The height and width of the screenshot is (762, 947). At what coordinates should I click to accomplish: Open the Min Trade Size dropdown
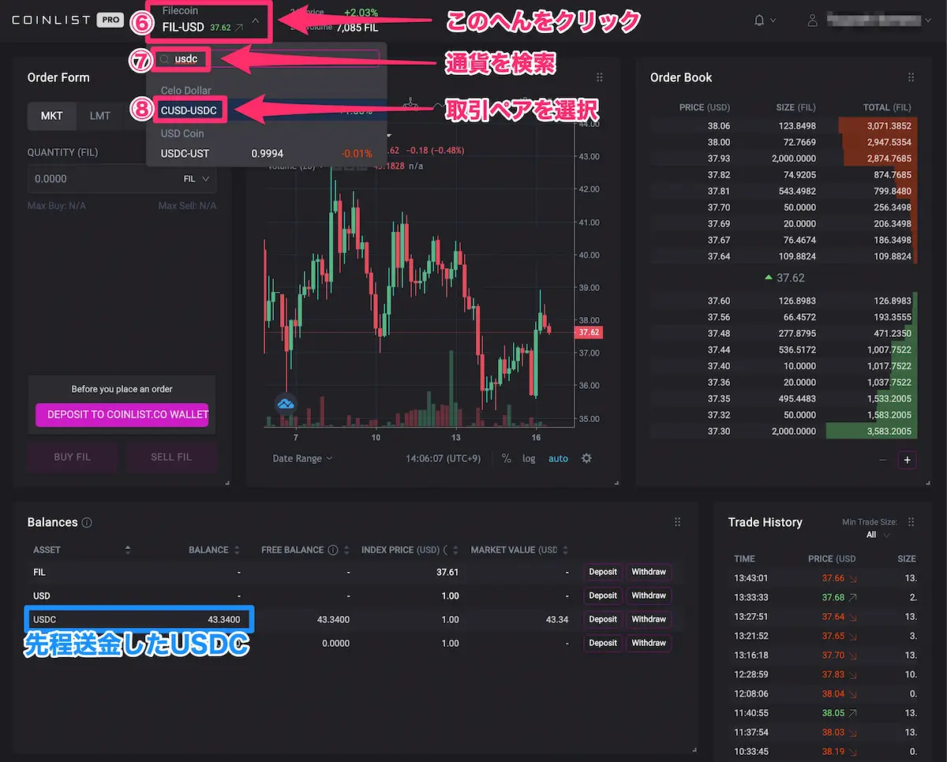878,535
